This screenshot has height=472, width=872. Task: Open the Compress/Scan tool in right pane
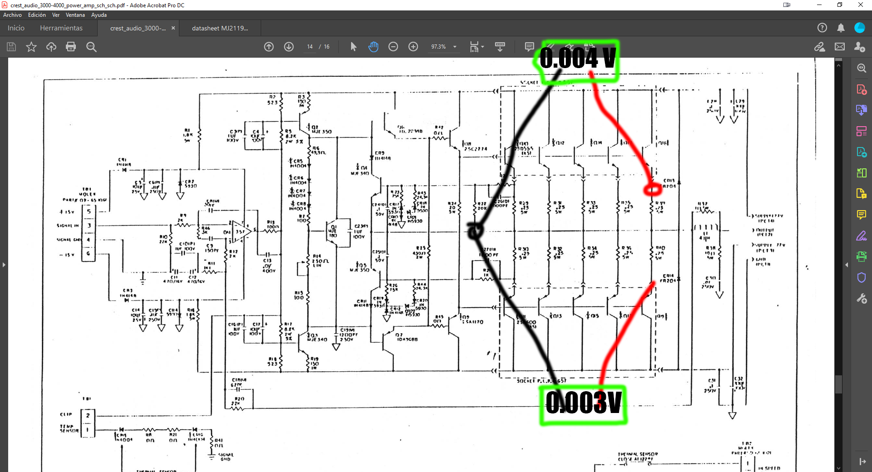coord(862,173)
